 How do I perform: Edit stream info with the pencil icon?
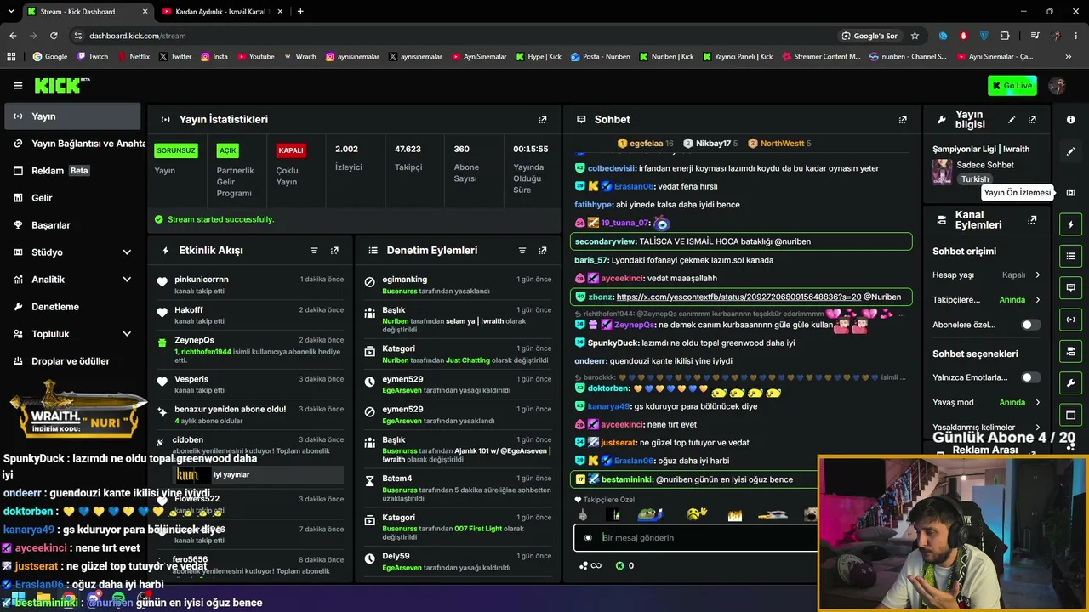point(1012,120)
